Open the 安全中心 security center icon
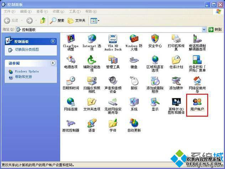This screenshot has height=169, width=225. tap(155, 41)
